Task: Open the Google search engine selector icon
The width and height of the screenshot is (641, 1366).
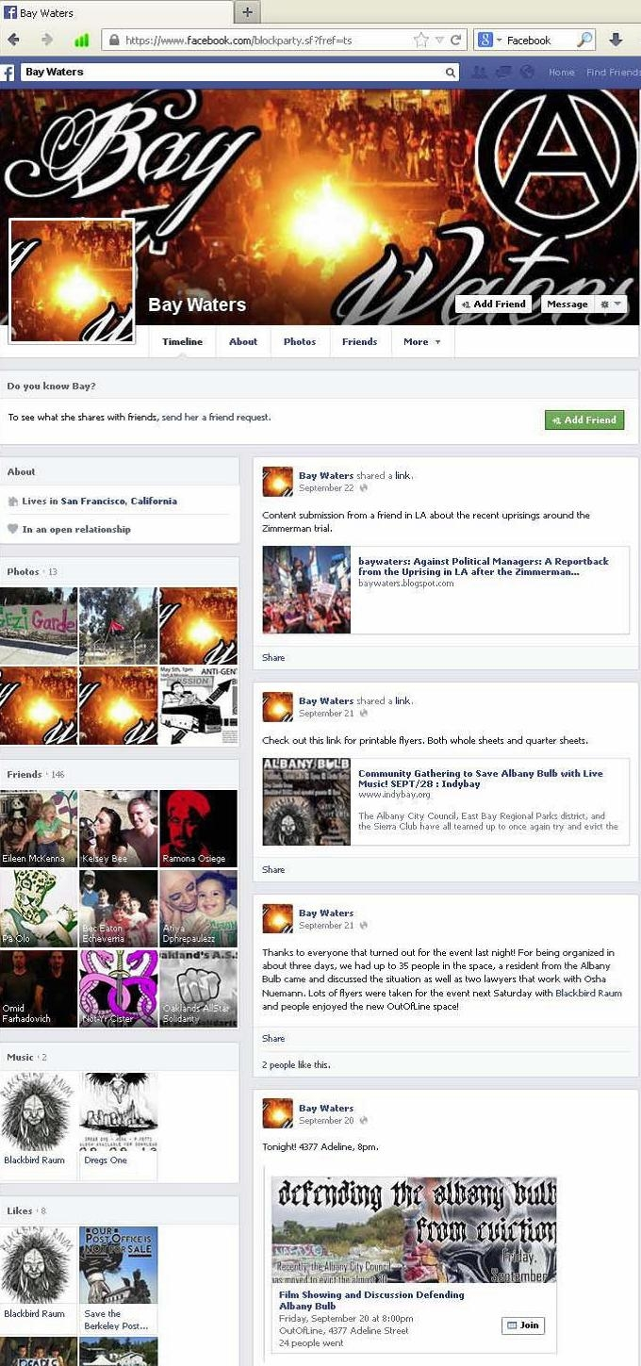Action: pyautogui.click(x=486, y=40)
